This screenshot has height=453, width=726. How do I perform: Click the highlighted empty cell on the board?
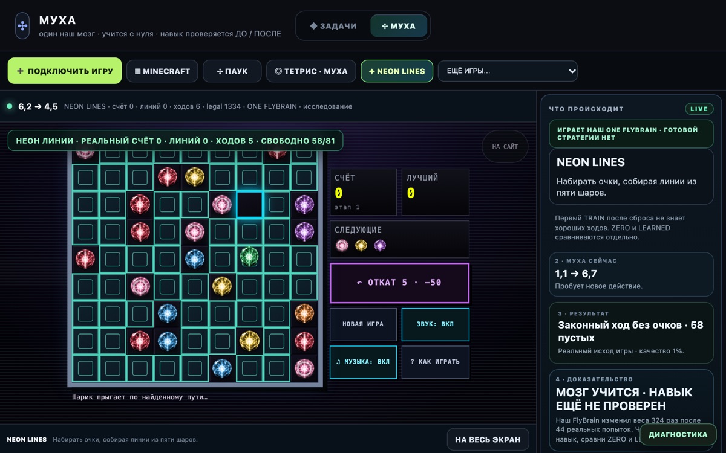[x=249, y=204]
